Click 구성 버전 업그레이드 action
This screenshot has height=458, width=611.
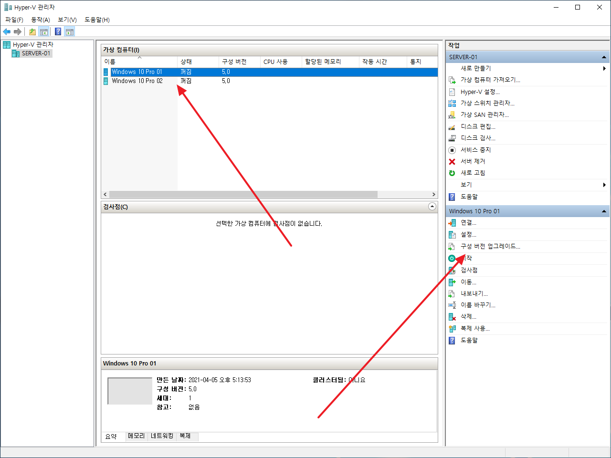[x=490, y=246]
